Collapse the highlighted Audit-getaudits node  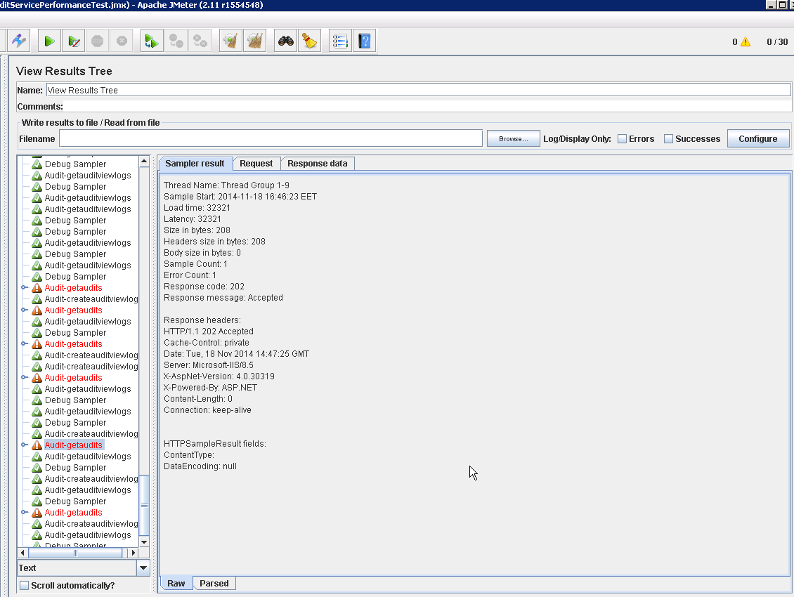(22, 445)
